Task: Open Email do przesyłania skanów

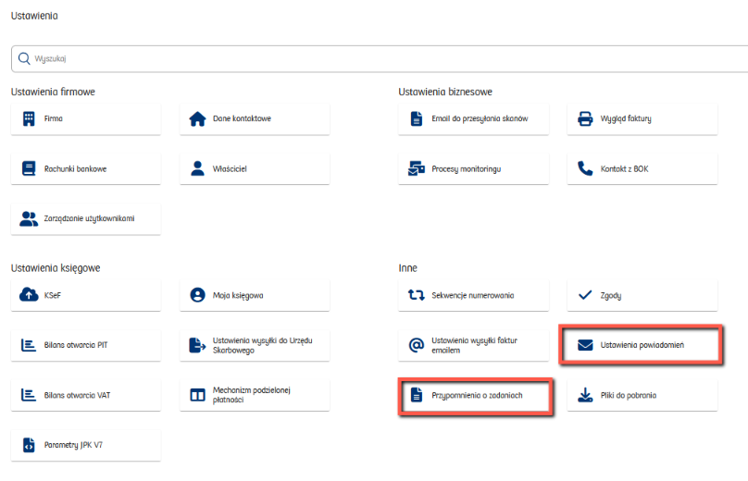Action: (x=474, y=118)
